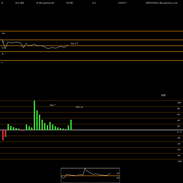The image size is (183, 183).
Task: Click the 963.7 price label
Action: 53,105
